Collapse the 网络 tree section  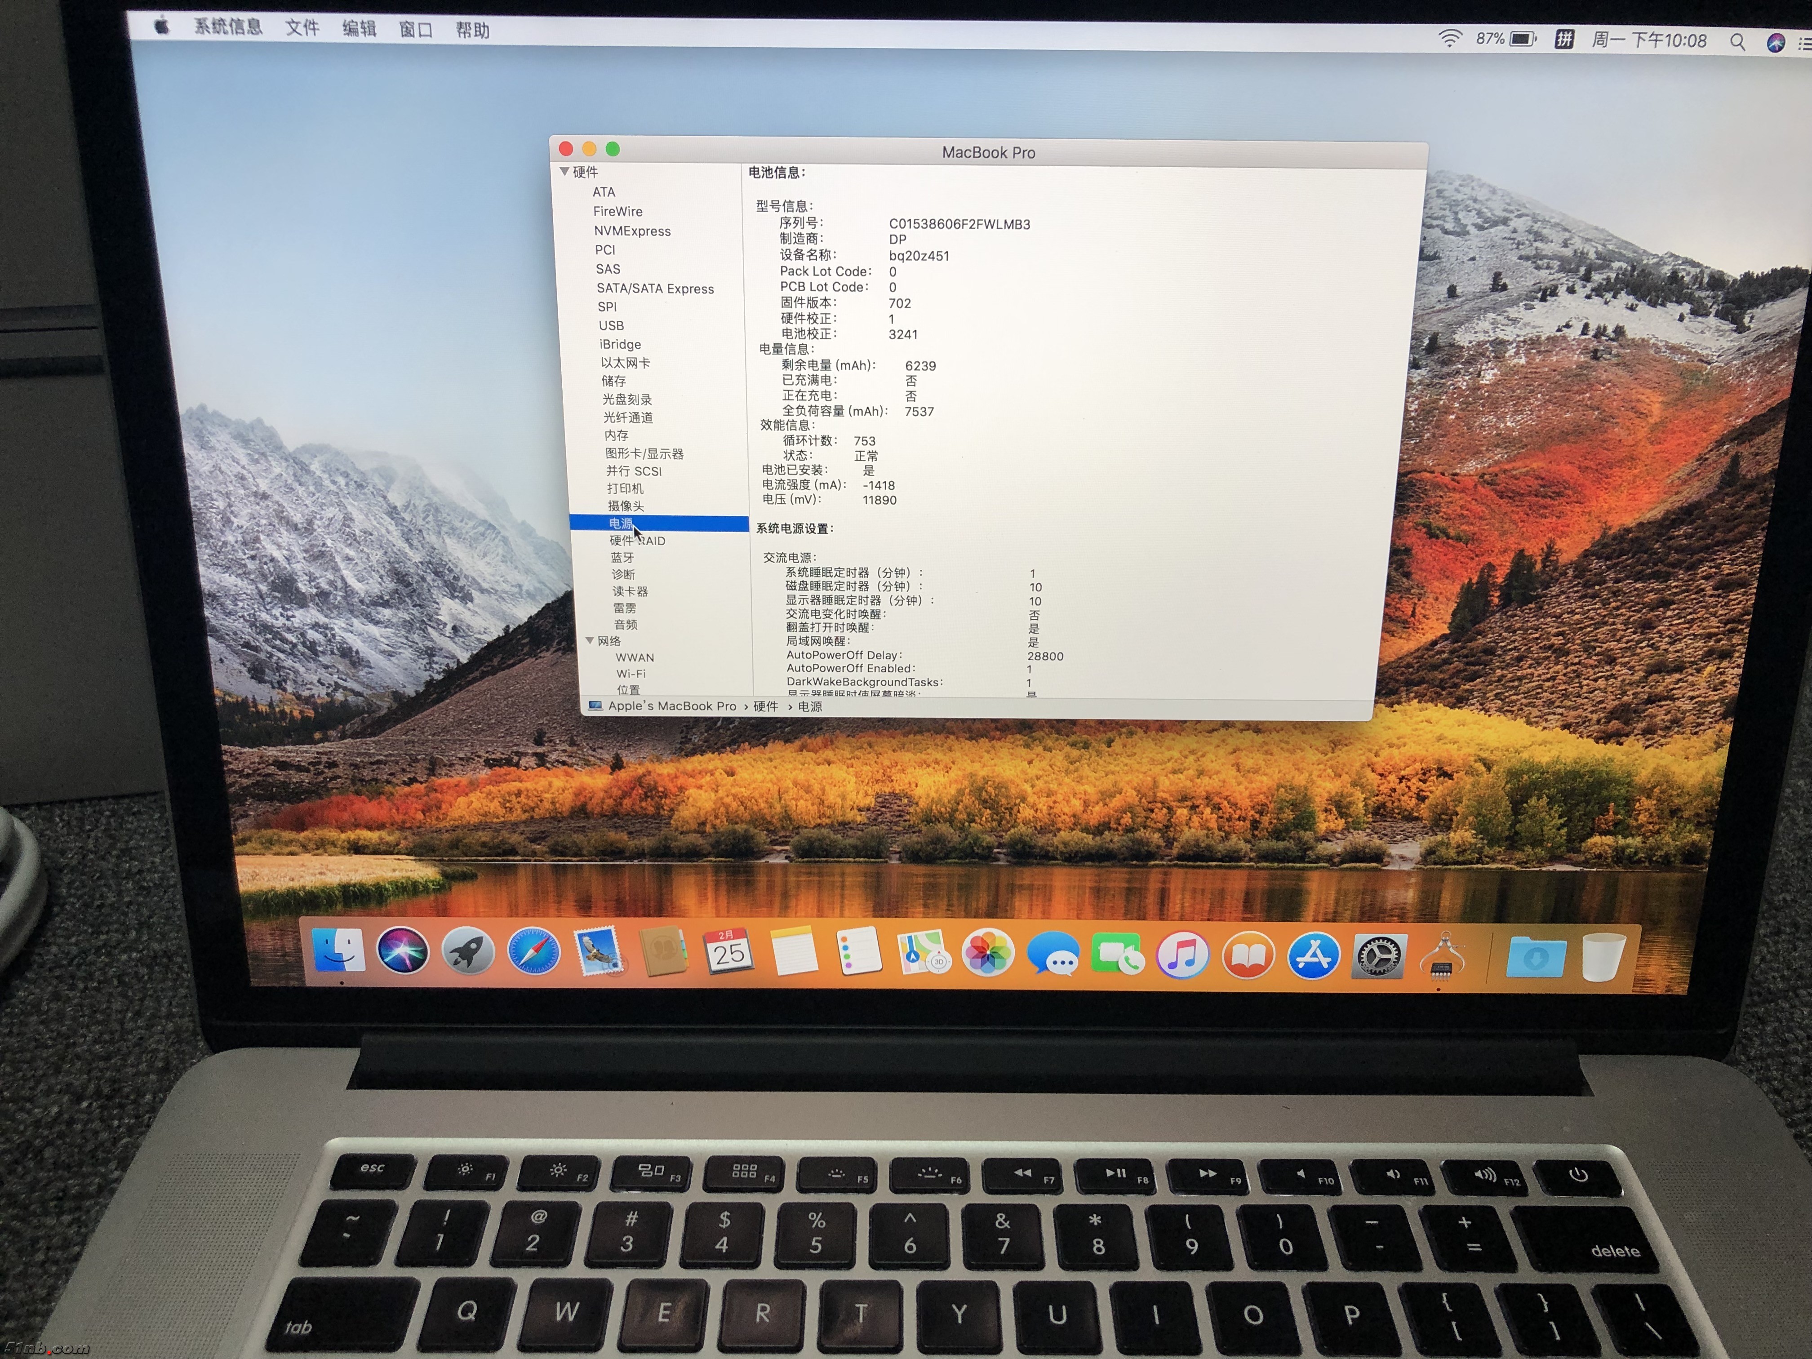click(589, 640)
